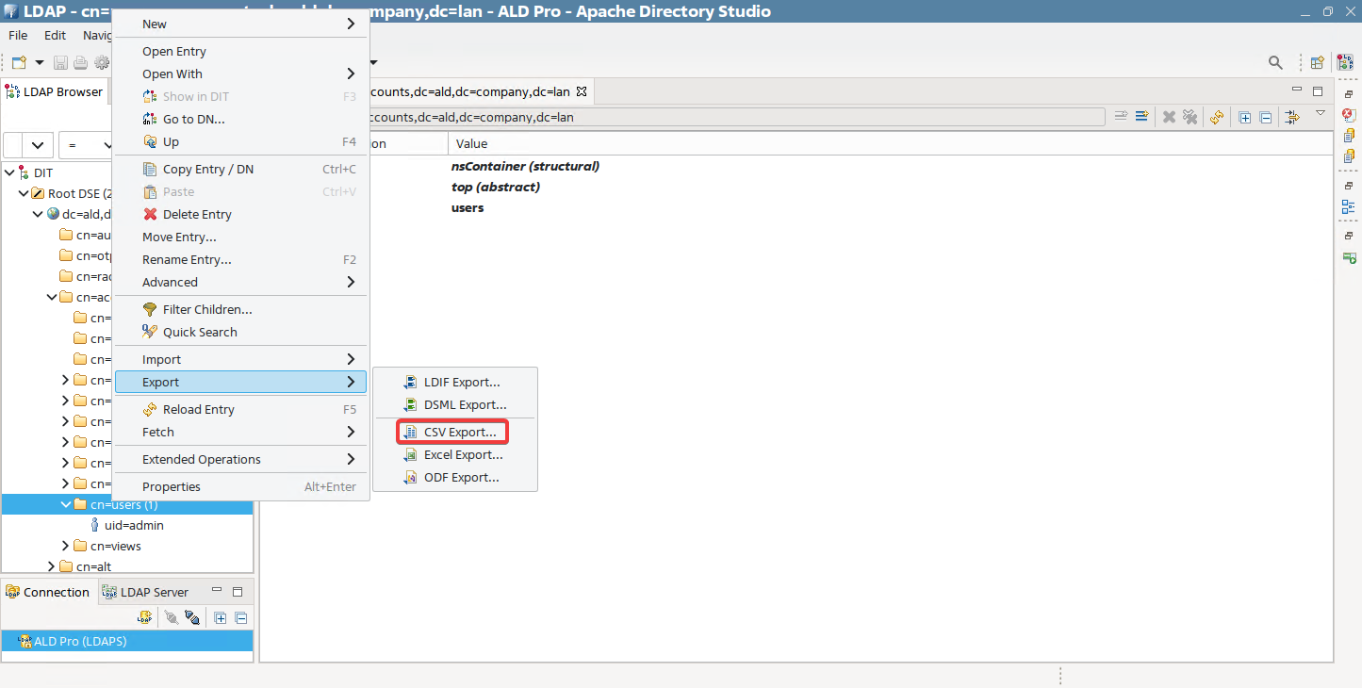Click Open Entry menu item
The height and width of the screenshot is (688, 1362).
click(240, 51)
